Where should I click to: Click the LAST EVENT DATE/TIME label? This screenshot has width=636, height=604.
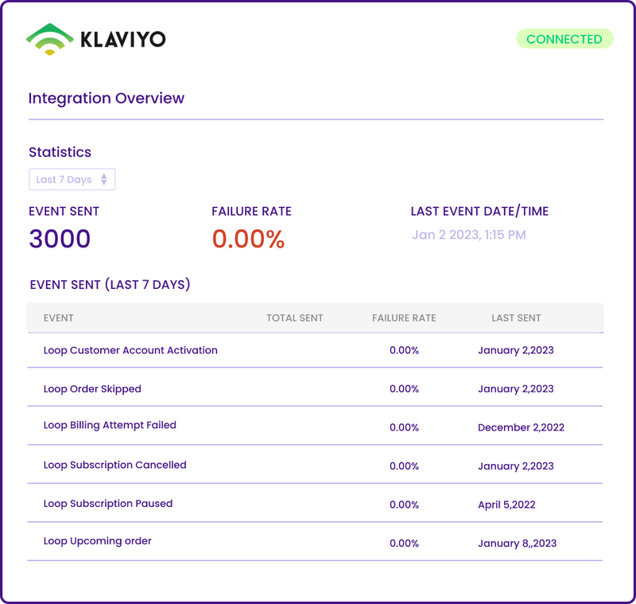[479, 212]
